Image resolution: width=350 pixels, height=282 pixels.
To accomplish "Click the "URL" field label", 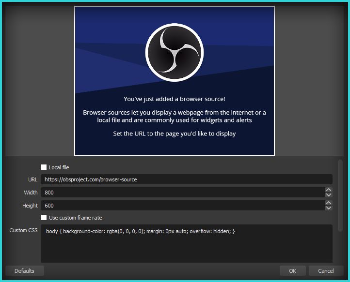I will [x=33, y=179].
